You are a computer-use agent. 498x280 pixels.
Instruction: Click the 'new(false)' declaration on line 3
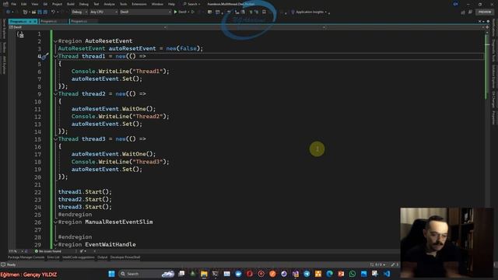[184, 48]
